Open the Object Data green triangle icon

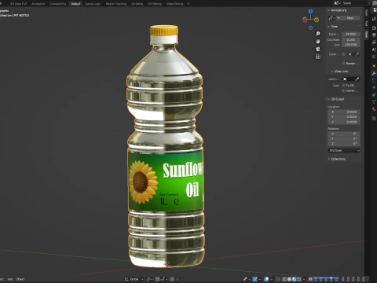pyautogui.click(x=374, y=101)
